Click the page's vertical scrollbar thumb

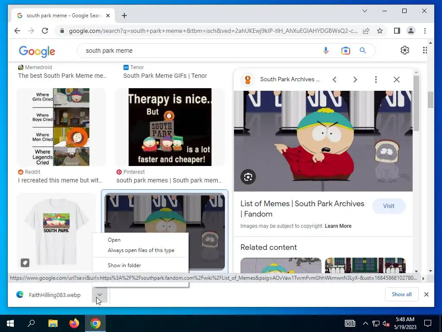430,100
